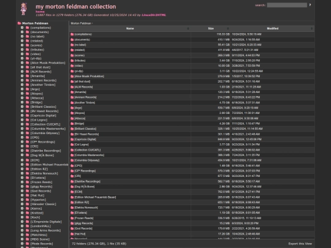331x248 pixels.
Task: Expand the [Another Timbre] tree node
Action: click(22, 85)
